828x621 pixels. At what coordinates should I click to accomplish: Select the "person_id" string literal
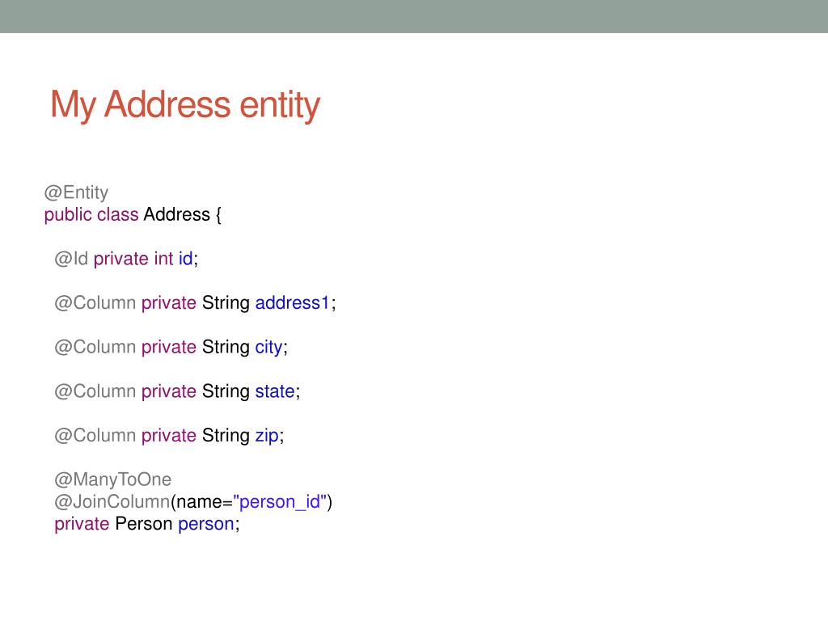coord(280,501)
